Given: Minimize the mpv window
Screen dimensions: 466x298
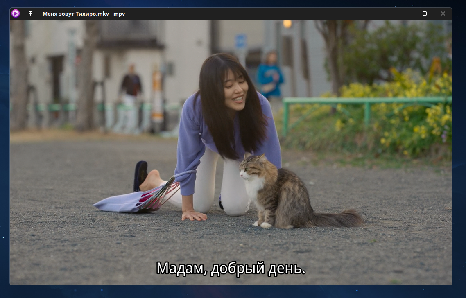Looking at the screenshot, I should coord(406,14).
